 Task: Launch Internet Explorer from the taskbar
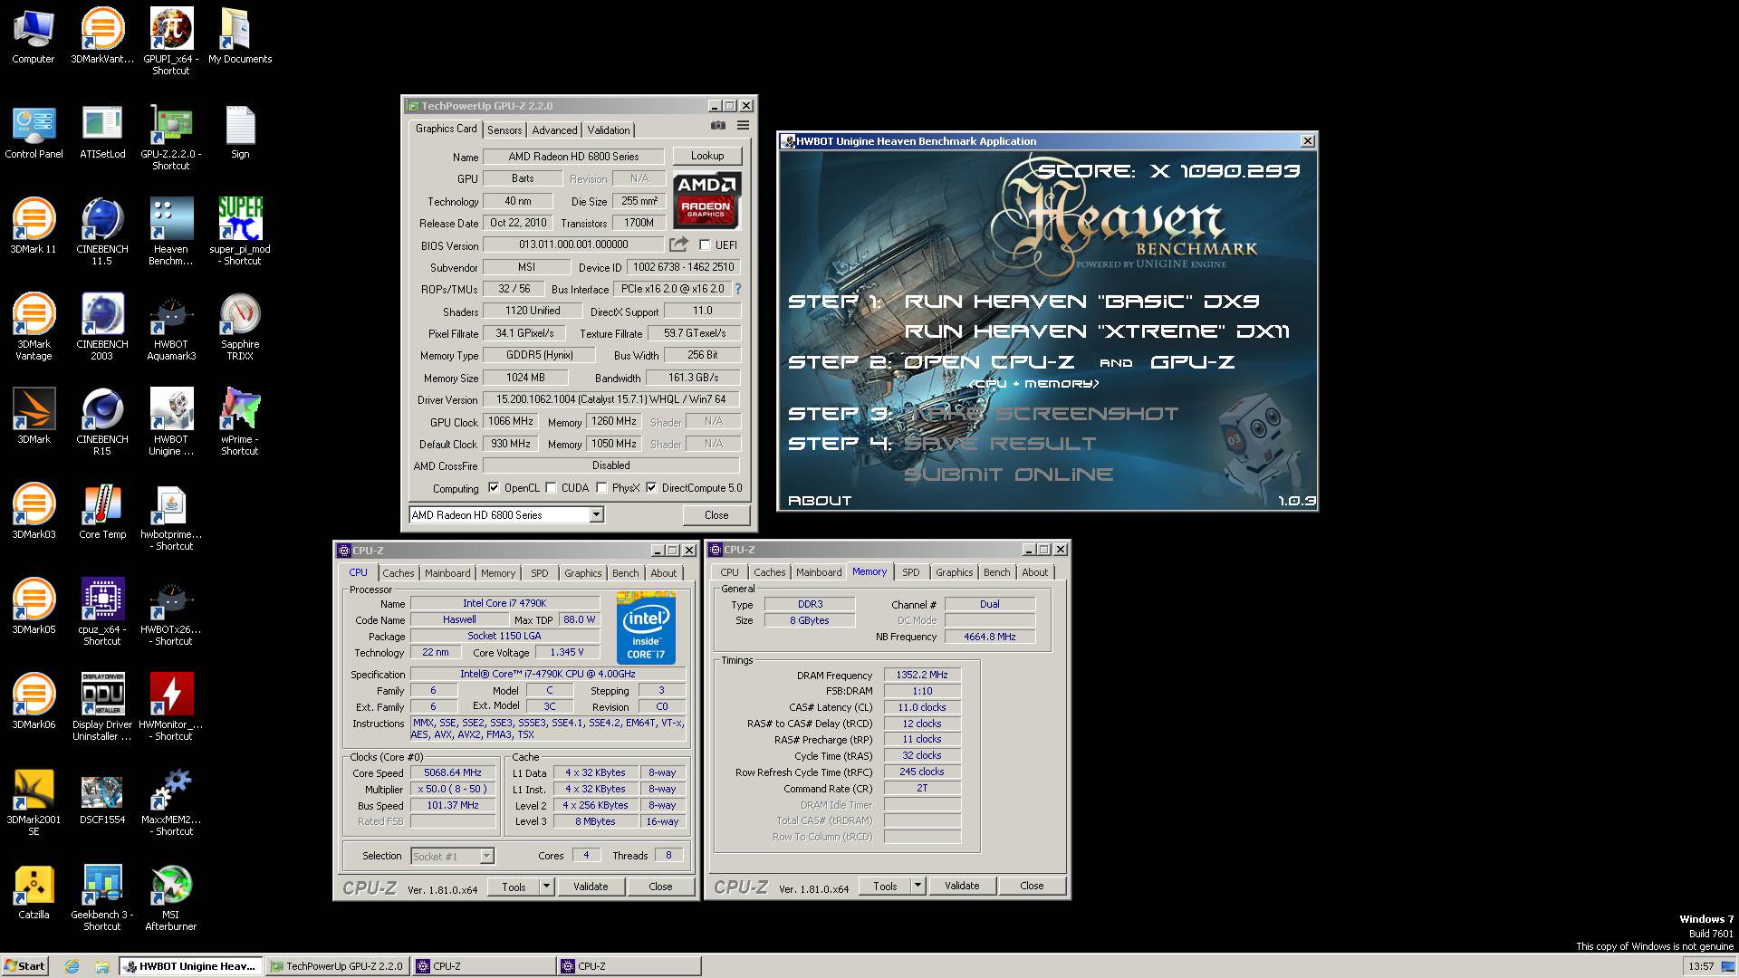pyautogui.click(x=72, y=966)
